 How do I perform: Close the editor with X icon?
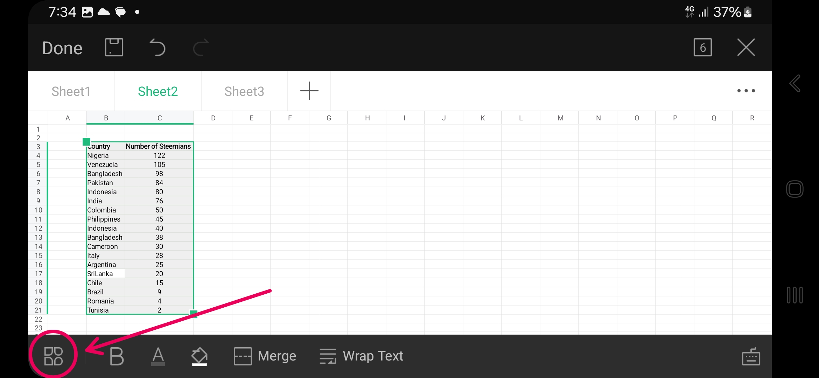pos(746,47)
